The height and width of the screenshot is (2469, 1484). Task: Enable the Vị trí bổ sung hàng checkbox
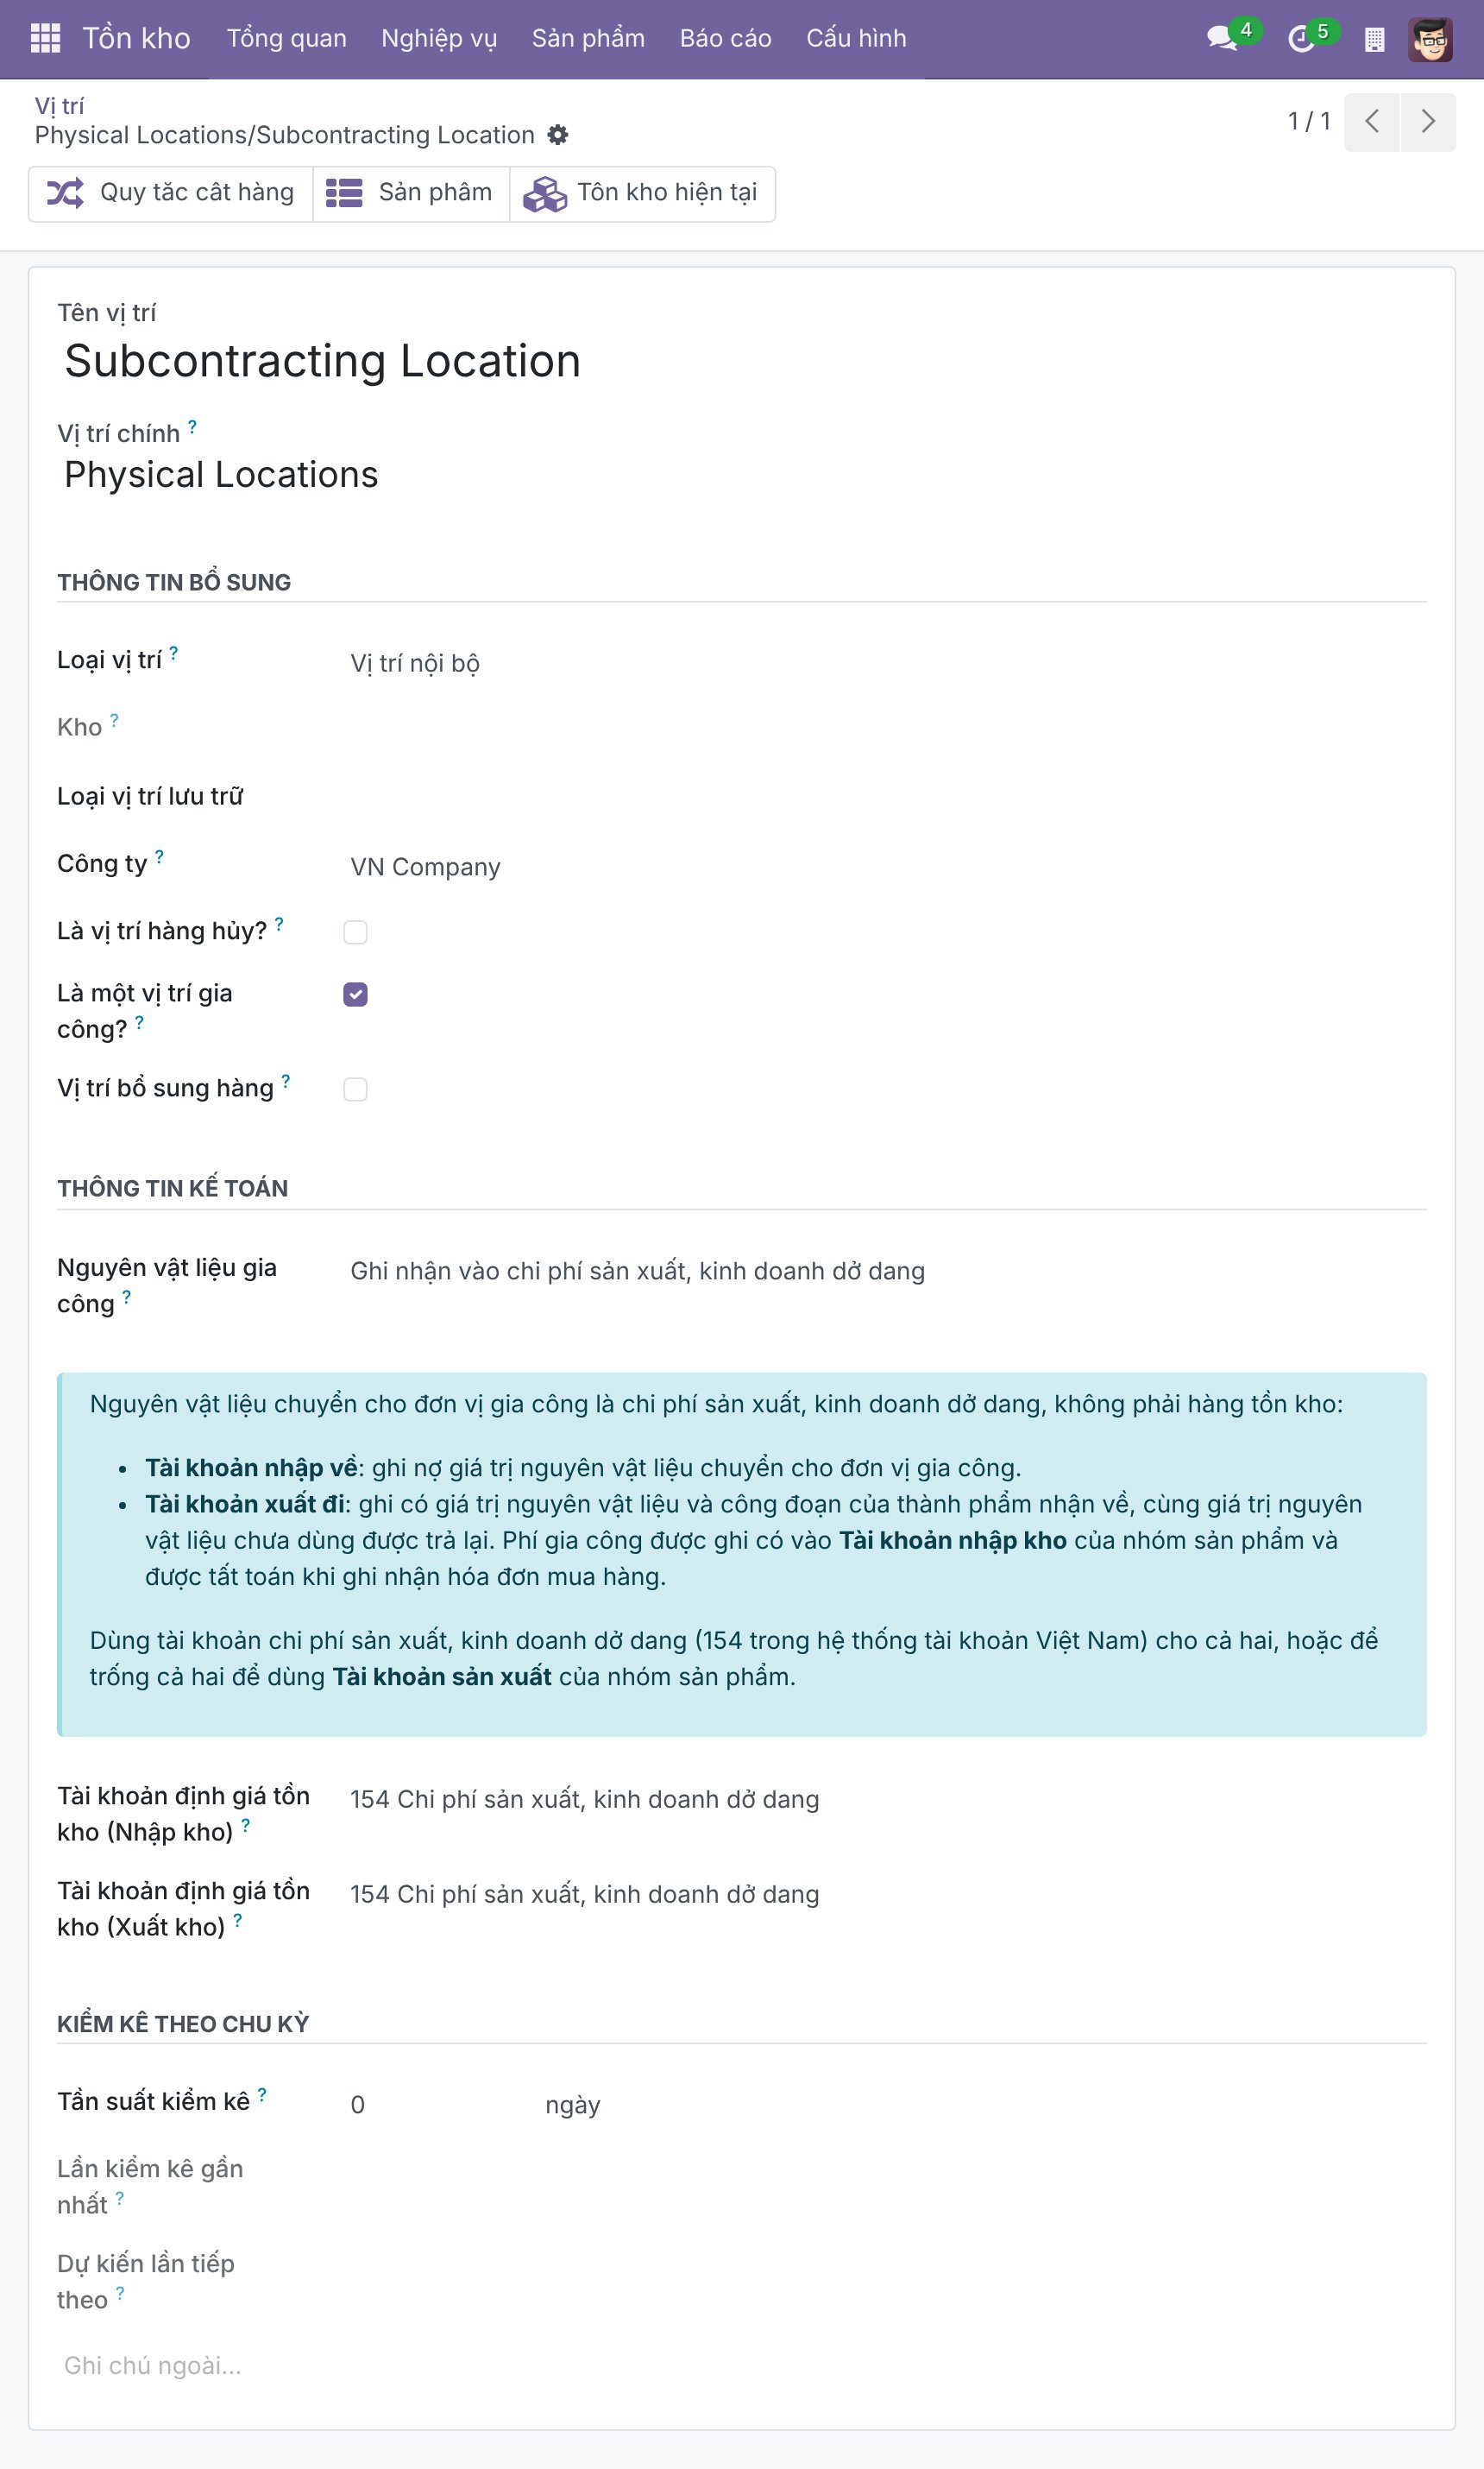coord(355,1089)
